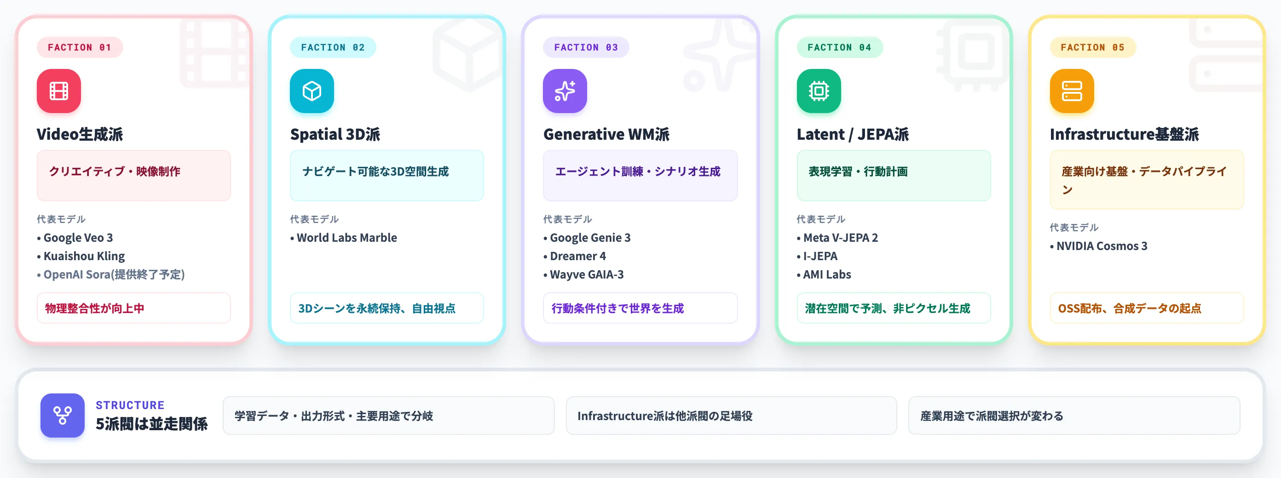Select the FACTION 02 badge
This screenshot has height=478, width=1281.
click(x=333, y=47)
